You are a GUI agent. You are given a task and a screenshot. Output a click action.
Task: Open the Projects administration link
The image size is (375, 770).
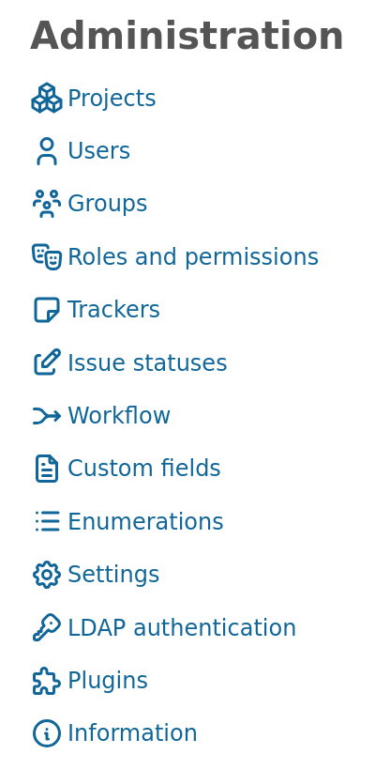pos(112,99)
